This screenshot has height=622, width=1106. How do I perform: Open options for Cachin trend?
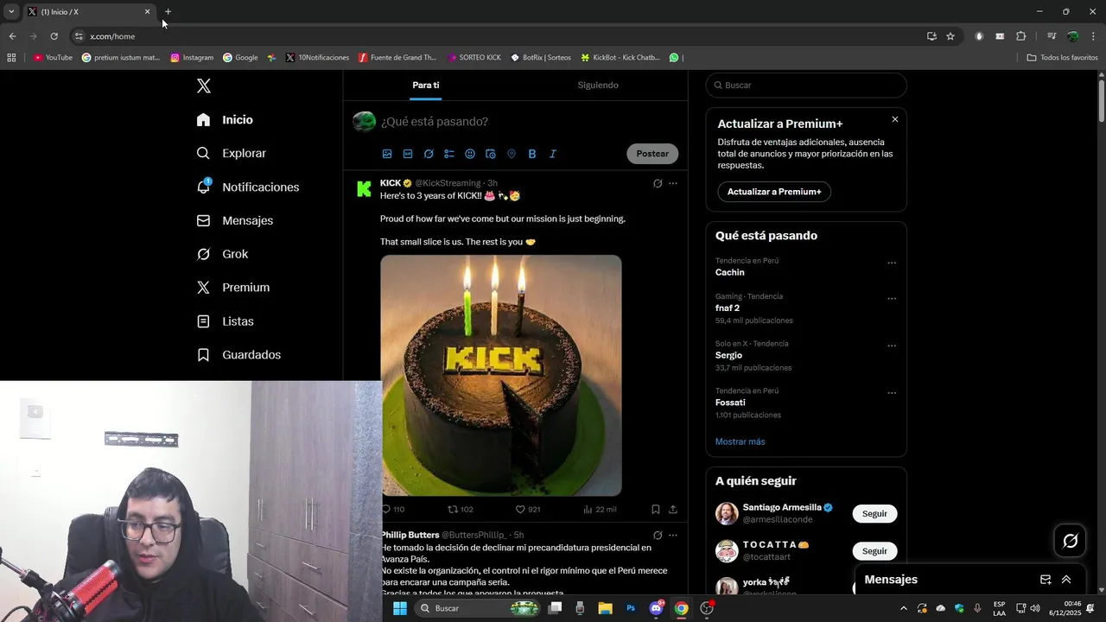click(892, 263)
